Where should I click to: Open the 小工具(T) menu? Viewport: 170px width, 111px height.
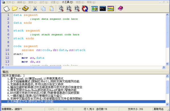(x=68, y=2)
